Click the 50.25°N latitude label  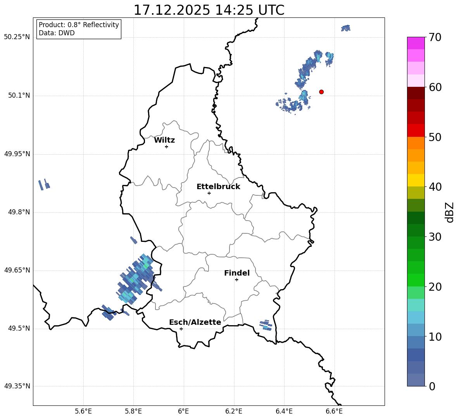coord(17,37)
